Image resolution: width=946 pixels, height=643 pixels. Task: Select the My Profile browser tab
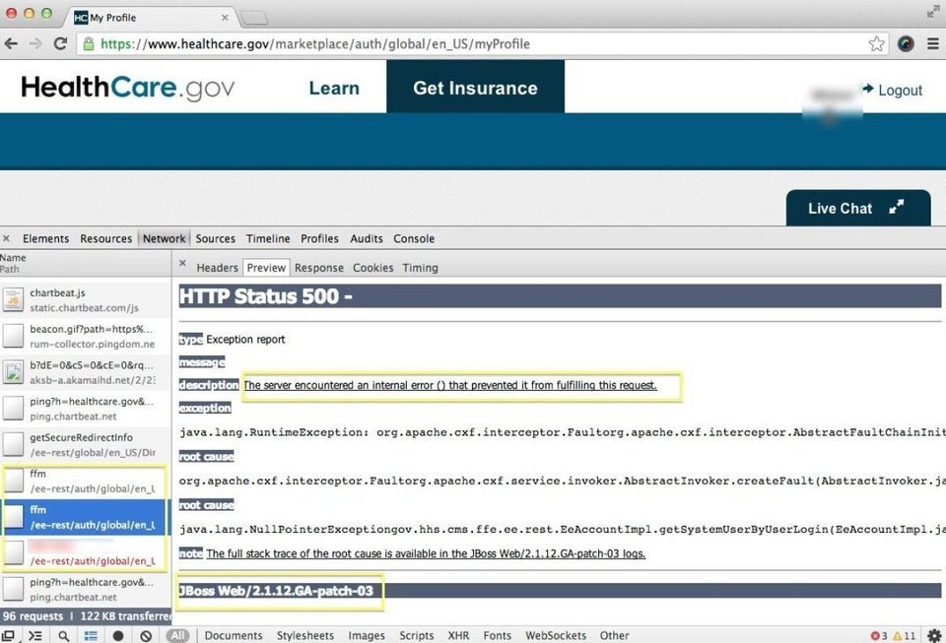pyautogui.click(x=150, y=18)
